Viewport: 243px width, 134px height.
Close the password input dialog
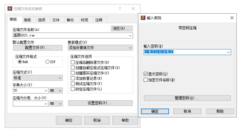[232, 18]
